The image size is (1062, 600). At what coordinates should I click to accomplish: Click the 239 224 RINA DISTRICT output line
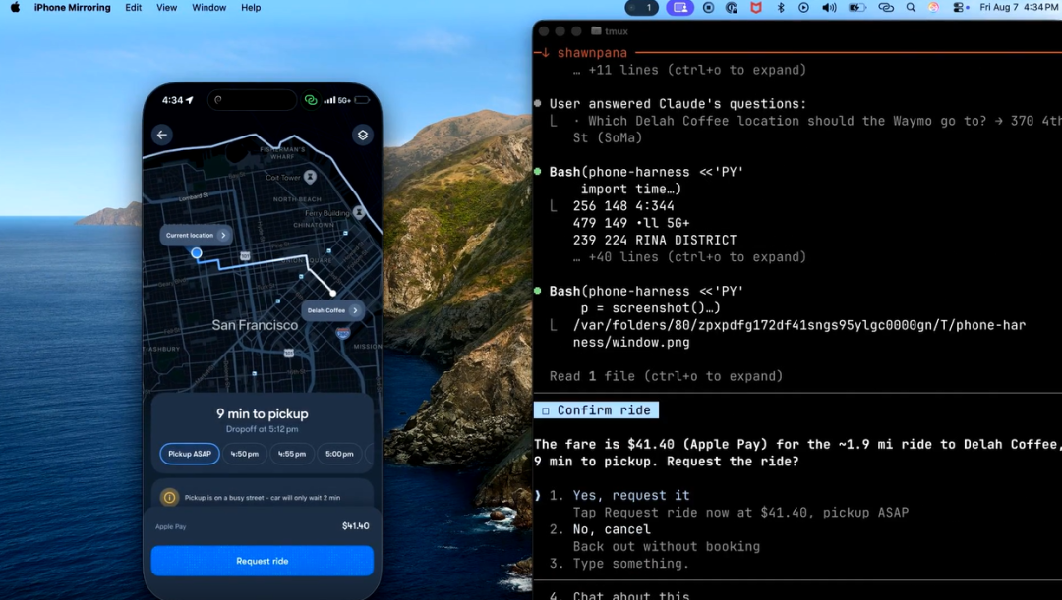654,241
